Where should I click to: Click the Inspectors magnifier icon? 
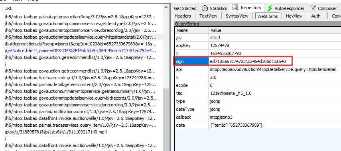[x=235, y=8]
